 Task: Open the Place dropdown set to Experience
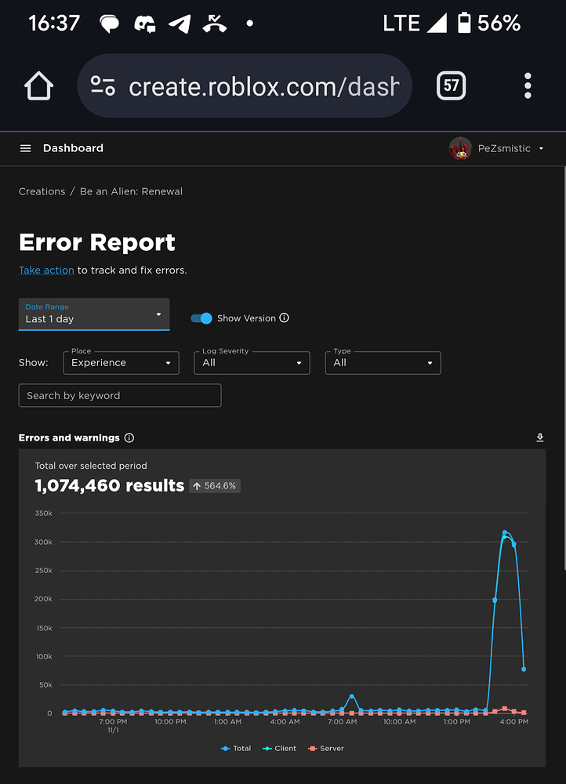click(121, 362)
